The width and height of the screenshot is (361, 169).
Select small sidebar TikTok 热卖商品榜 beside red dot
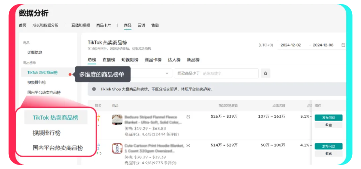tap(42, 72)
